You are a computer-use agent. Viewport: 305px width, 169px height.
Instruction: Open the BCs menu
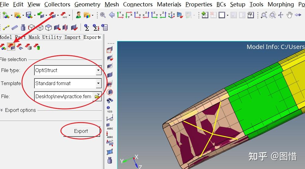tap(221, 4)
